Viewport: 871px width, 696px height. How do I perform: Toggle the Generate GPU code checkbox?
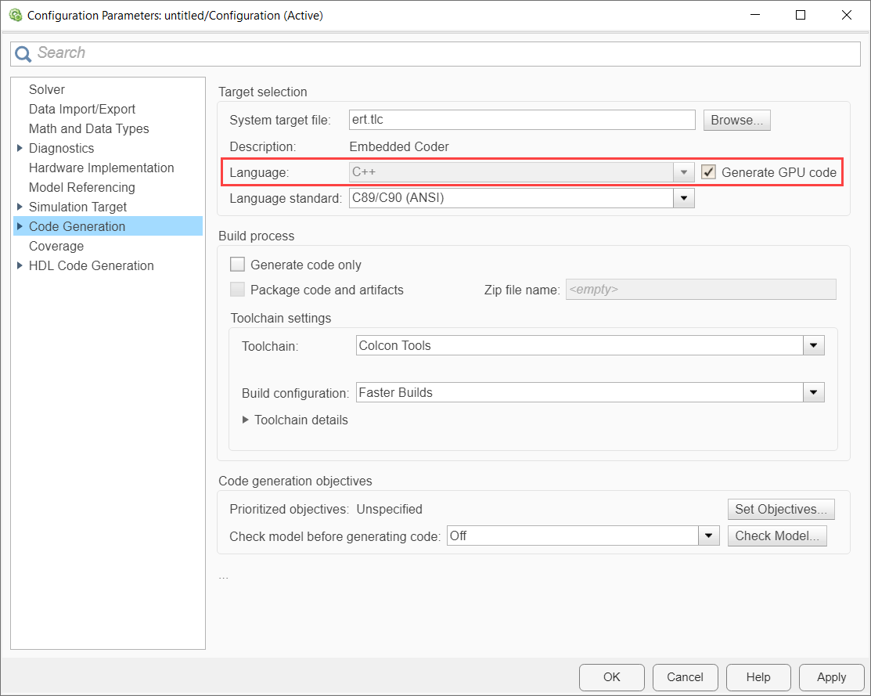tap(709, 172)
